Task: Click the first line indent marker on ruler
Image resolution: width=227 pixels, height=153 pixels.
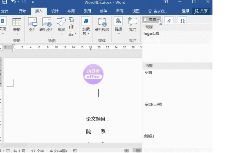Action: 14,46
